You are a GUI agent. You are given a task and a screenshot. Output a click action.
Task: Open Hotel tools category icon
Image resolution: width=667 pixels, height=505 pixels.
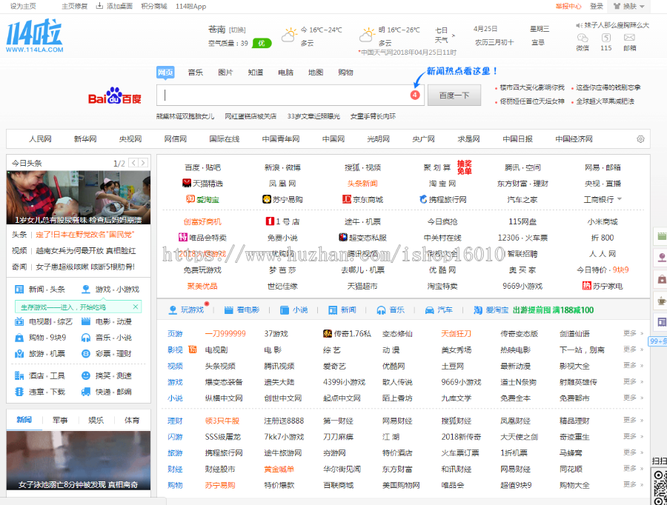(x=19, y=375)
